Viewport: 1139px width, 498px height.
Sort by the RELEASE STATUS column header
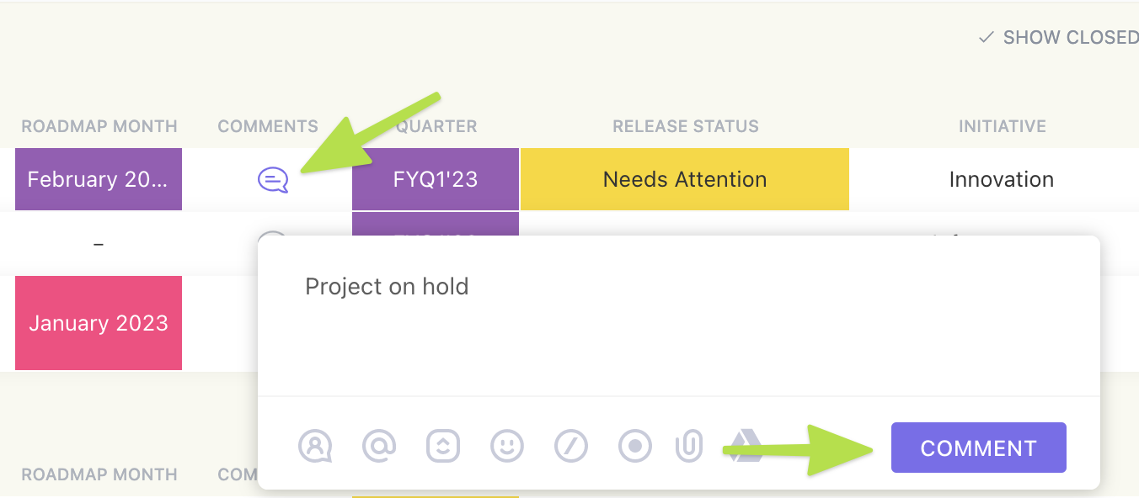point(686,126)
